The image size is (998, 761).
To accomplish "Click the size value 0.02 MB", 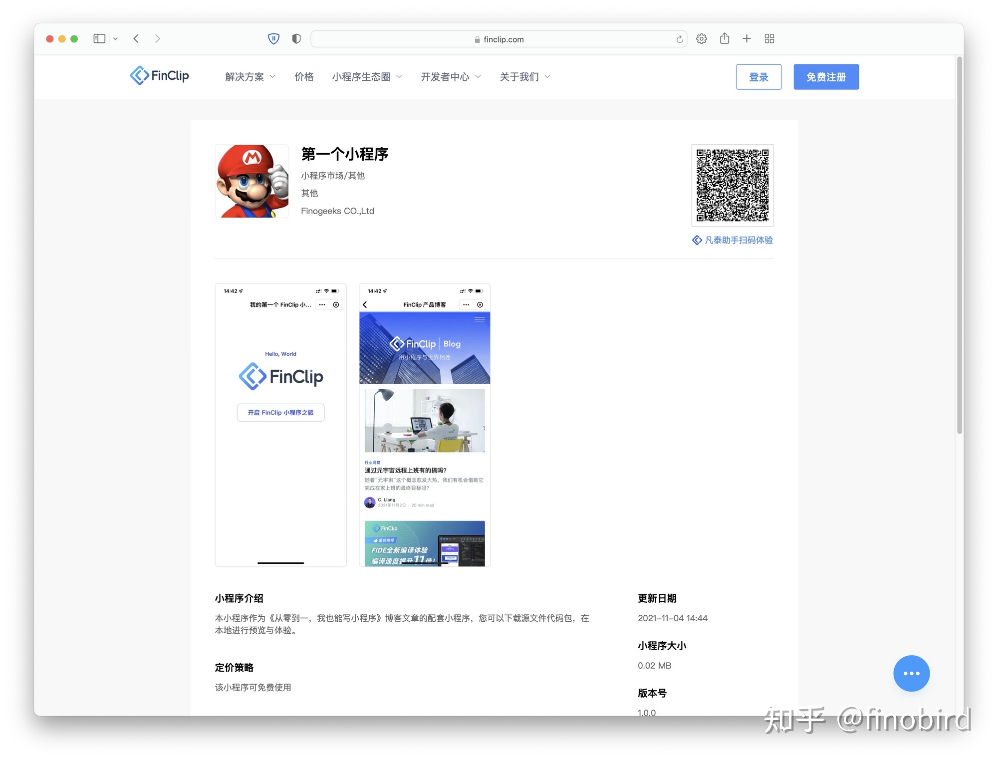I will [654, 666].
